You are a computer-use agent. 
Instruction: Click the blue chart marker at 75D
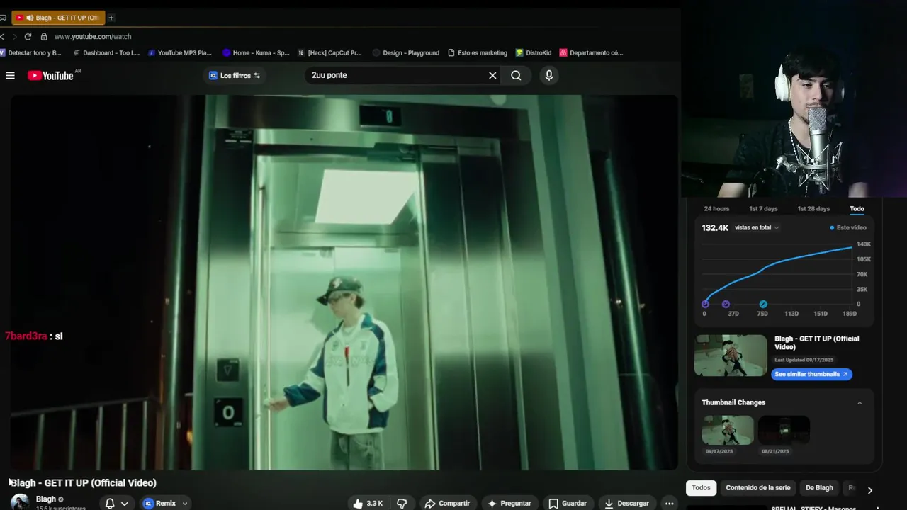[x=762, y=305]
